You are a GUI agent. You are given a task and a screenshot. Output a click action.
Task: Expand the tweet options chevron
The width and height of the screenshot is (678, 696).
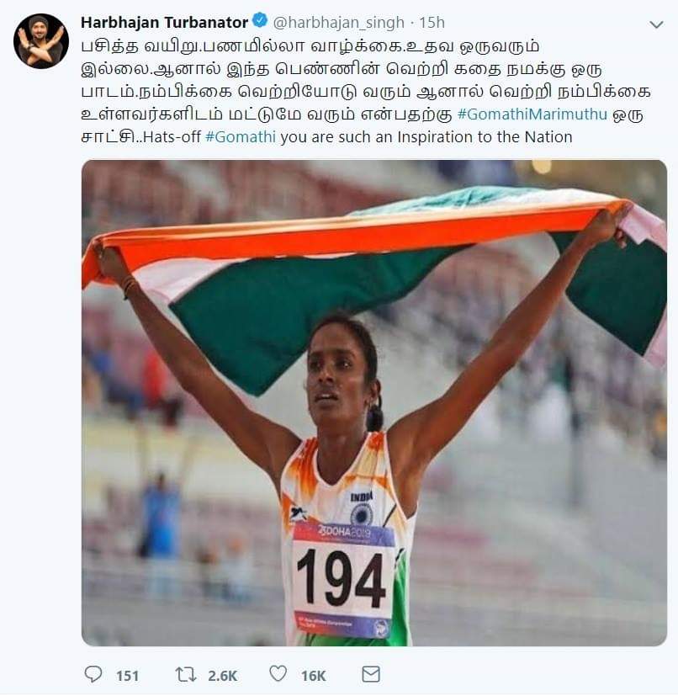(656, 24)
